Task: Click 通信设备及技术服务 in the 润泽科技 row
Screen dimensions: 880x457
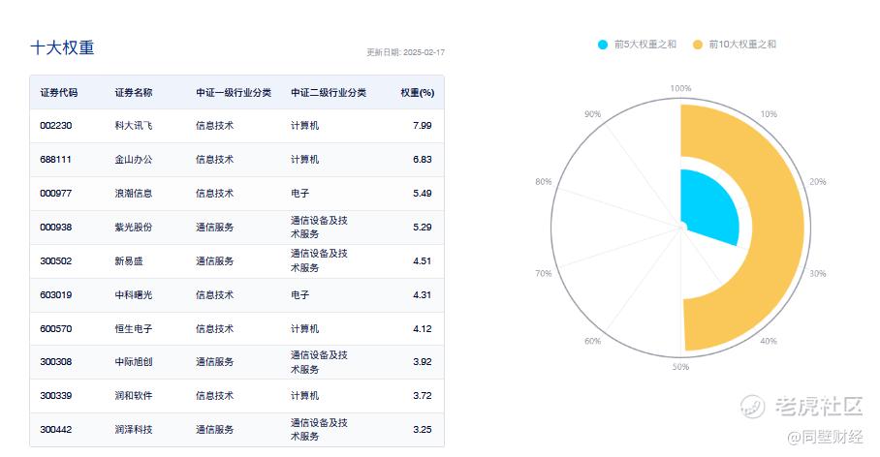Action: pos(319,430)
